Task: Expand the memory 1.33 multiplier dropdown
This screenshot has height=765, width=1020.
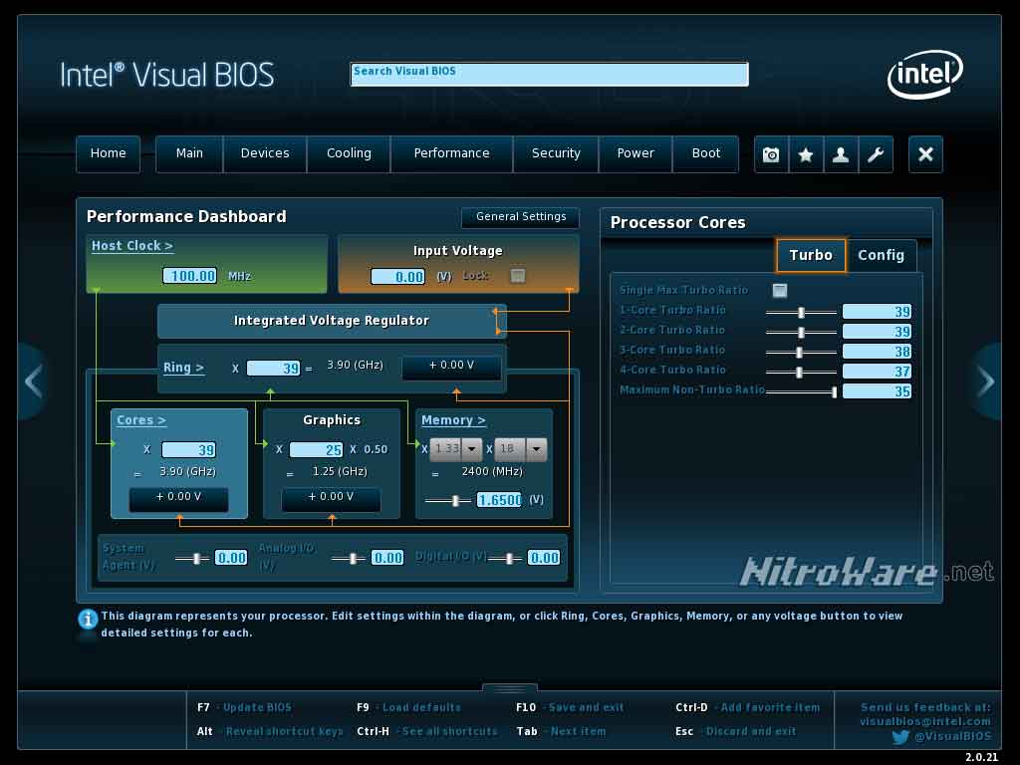Action: click(471, 449)
